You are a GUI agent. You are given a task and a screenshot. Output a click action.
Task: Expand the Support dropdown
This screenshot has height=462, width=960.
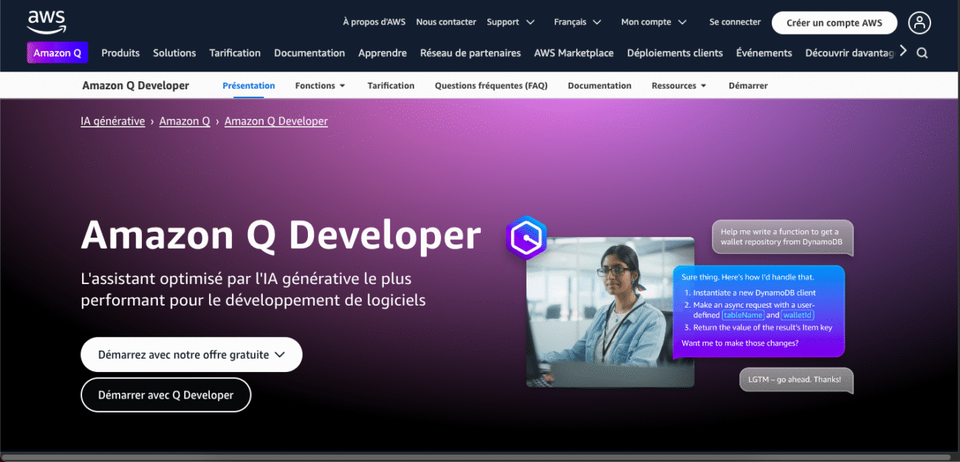510,22
